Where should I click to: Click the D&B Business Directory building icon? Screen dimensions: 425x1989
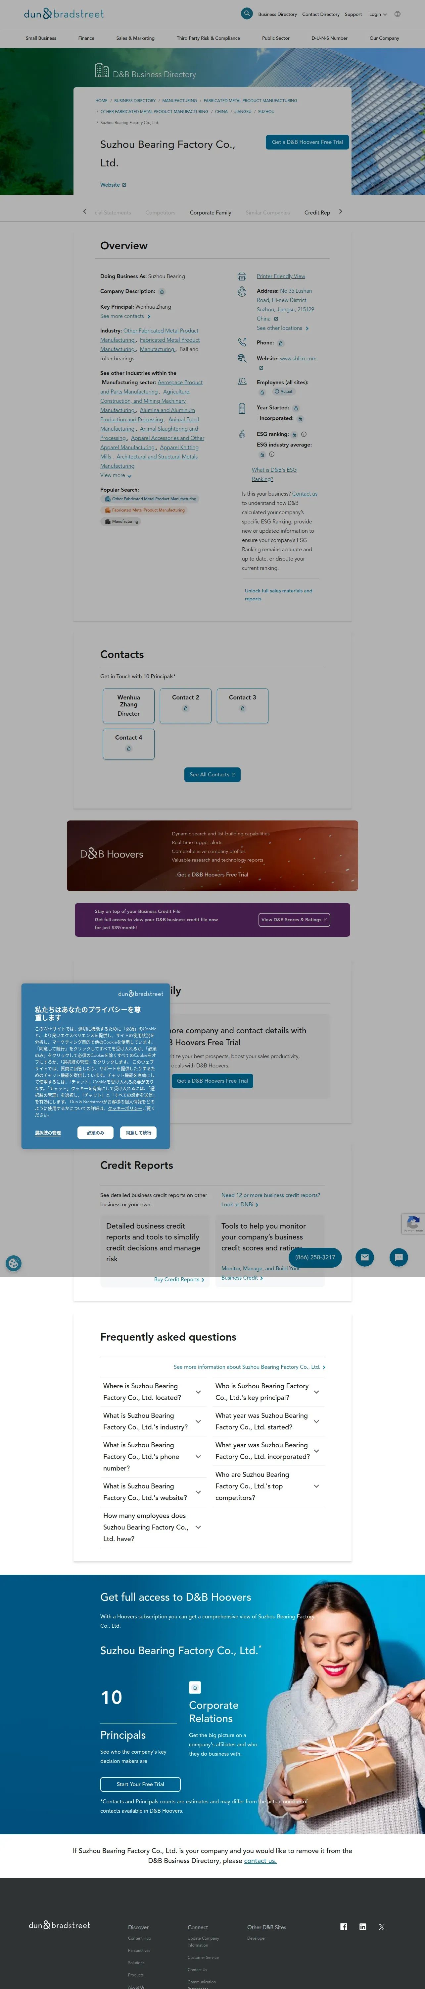(102, 71)
